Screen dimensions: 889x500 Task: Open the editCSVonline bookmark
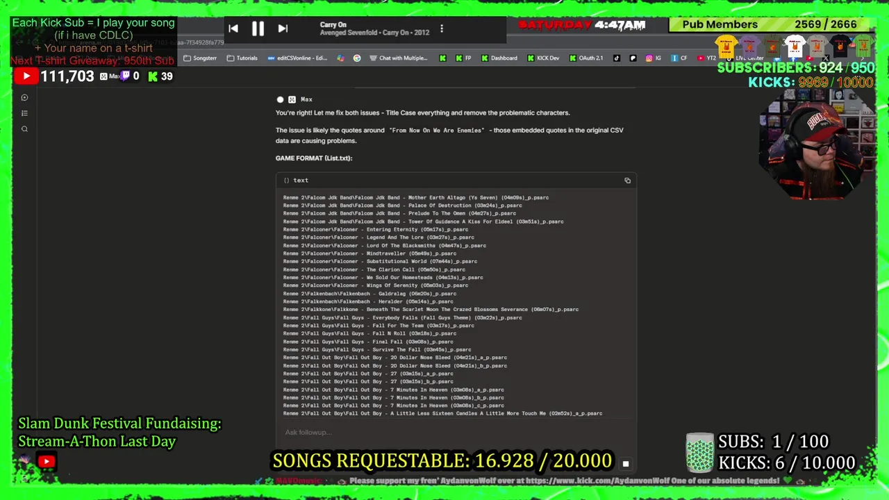tap(297, 58)
